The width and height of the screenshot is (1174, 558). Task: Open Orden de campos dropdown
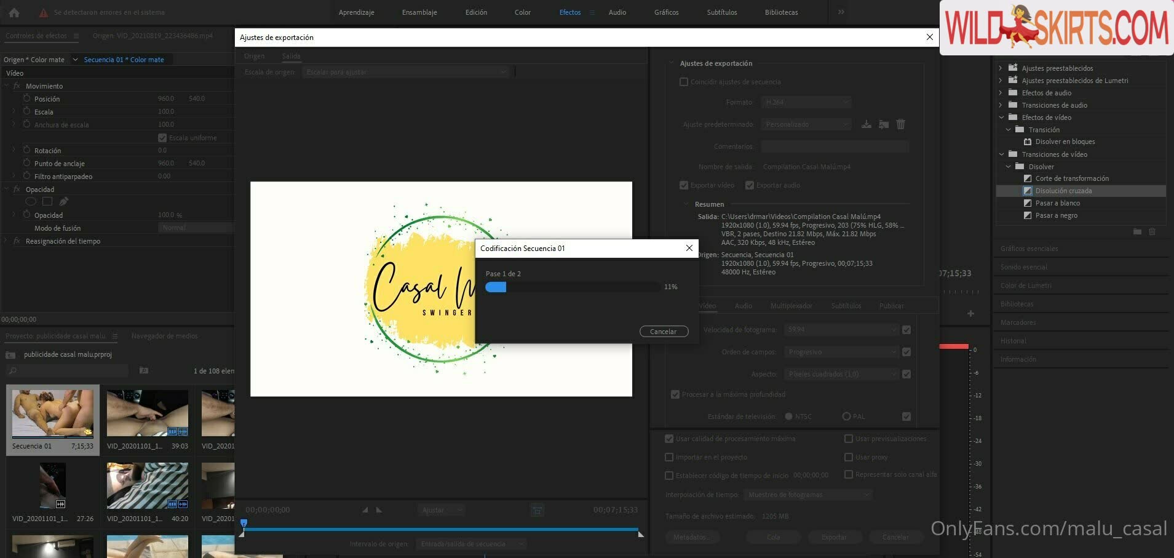click(x=841, y=352)
